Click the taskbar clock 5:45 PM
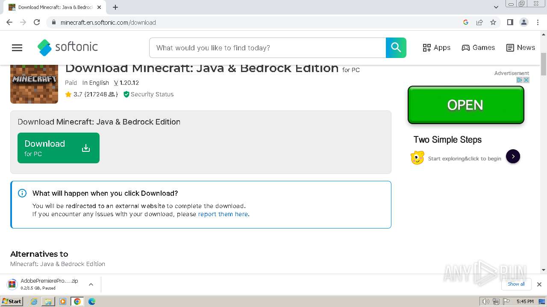Screen dimensions: 547x307 pos(525,301)
